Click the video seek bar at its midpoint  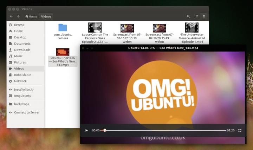[x=163, y=130]
